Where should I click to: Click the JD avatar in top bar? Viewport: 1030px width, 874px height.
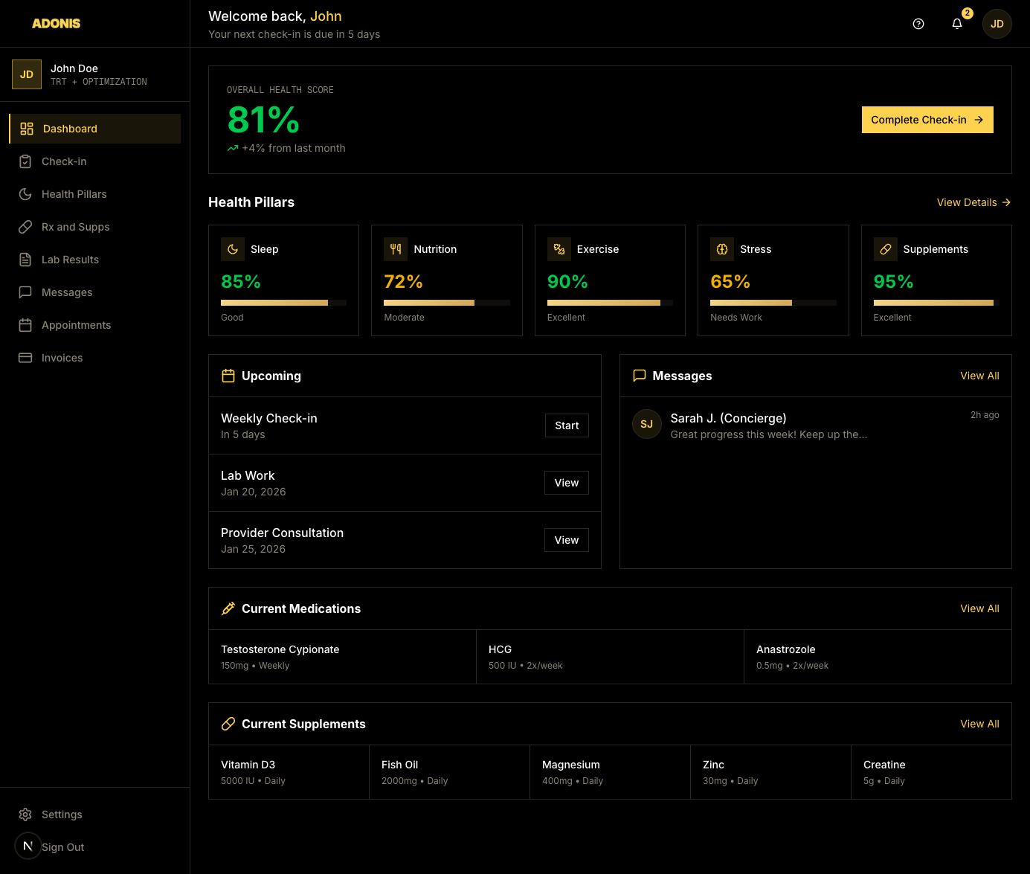(997, 24)
